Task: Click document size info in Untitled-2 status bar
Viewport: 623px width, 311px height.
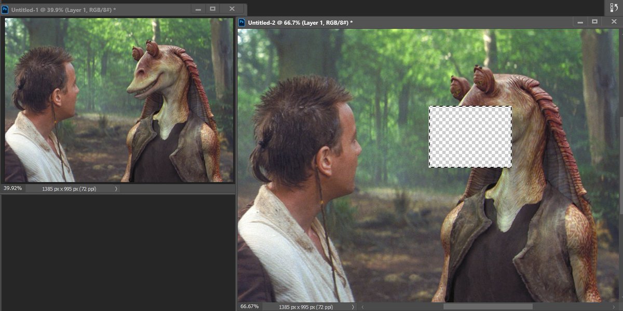Action: [x=306, y=307]
